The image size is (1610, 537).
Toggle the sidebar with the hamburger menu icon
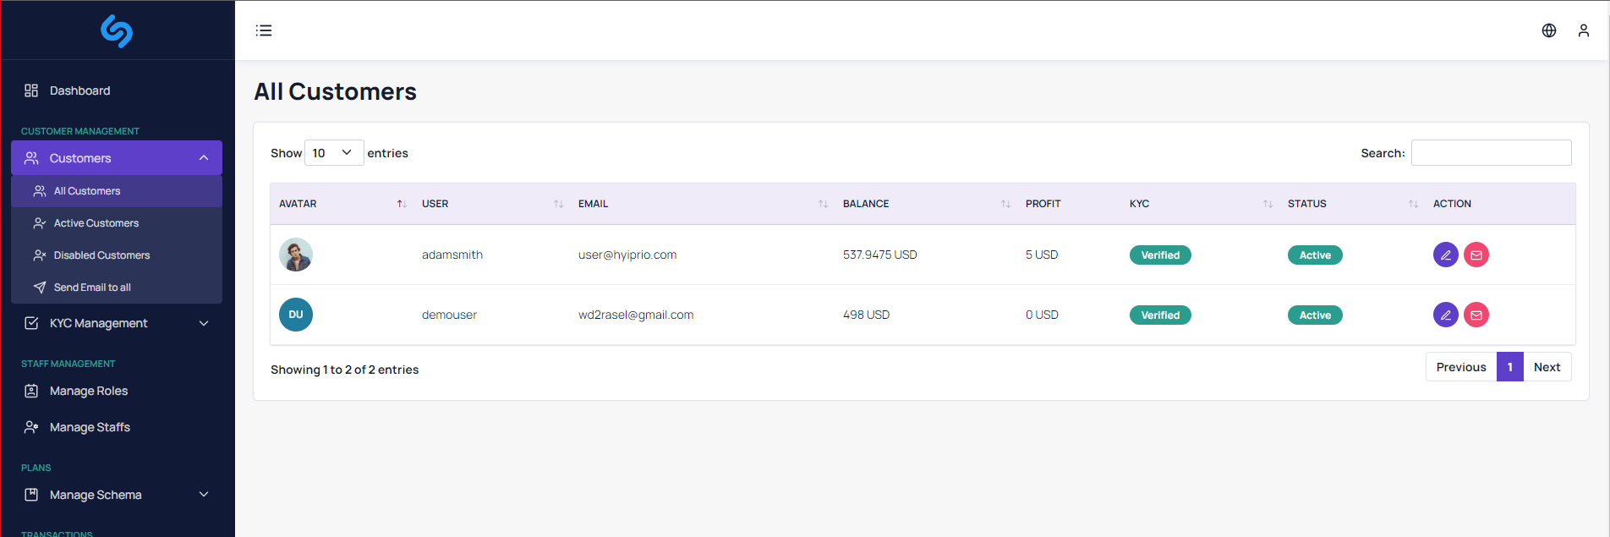coord(264,30)
